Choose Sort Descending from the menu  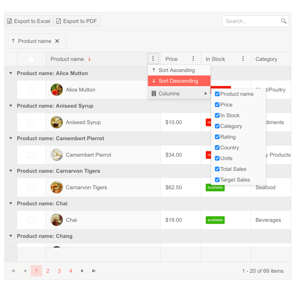179,81
